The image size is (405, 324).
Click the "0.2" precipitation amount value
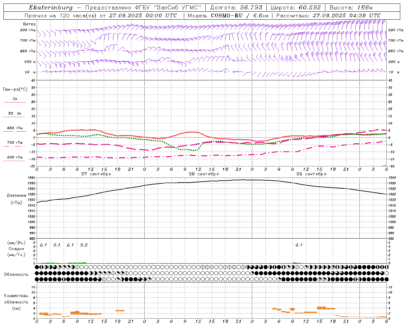(84, 245)
